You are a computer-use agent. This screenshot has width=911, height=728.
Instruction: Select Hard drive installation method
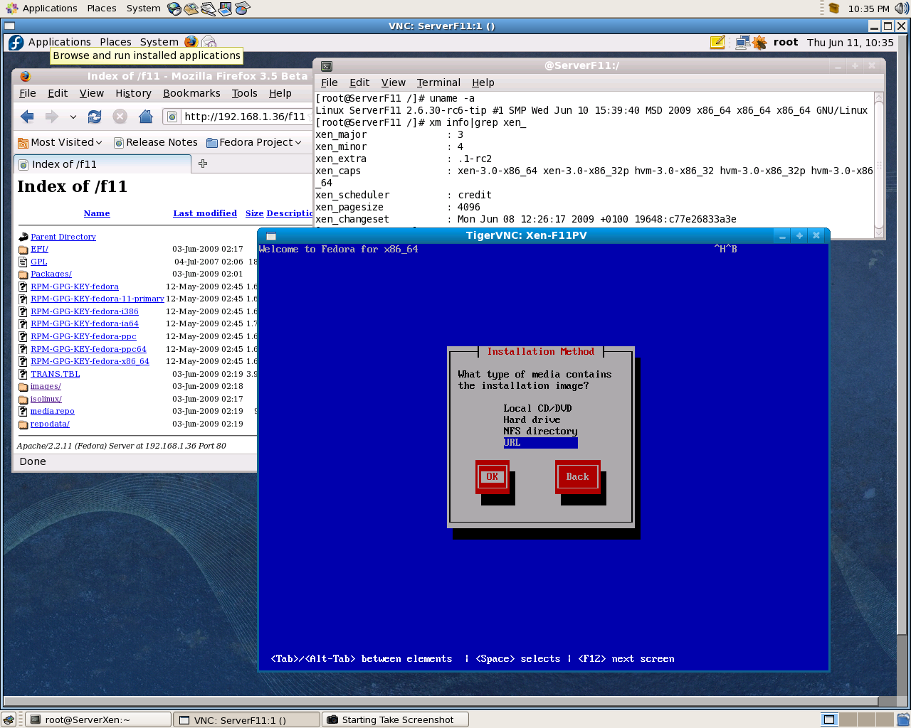(x=532, y=420)
